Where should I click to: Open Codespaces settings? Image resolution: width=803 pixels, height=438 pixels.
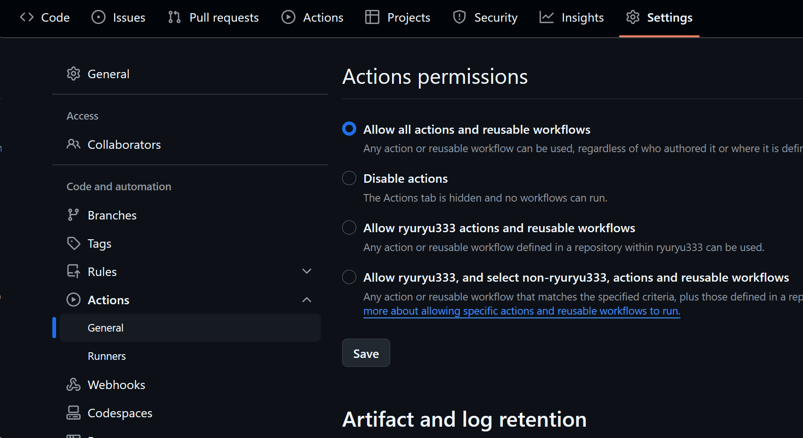pos(190,413)
